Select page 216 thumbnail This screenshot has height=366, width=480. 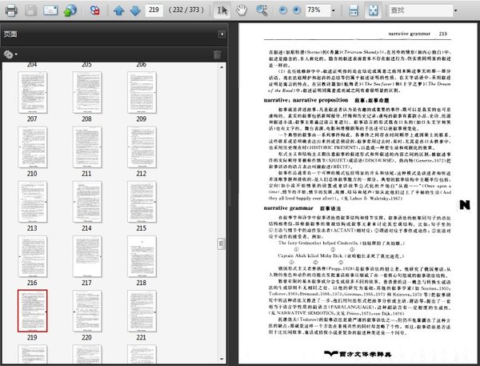(33, 254)
